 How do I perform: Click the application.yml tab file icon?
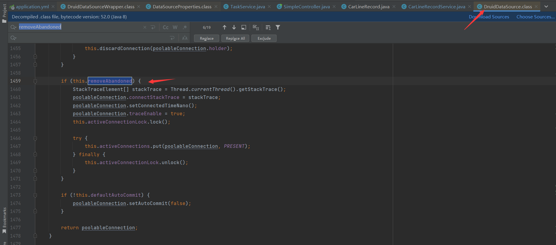pos(12,7)
